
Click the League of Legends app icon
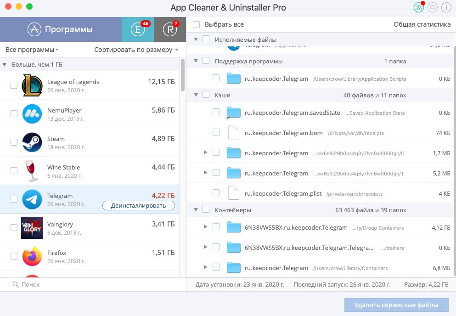coord(32,85)
